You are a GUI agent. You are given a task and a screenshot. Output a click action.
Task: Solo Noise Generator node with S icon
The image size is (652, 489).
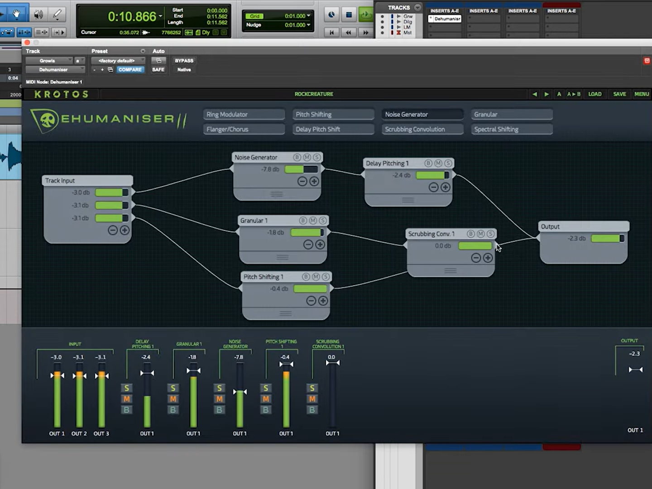[317, 157]
